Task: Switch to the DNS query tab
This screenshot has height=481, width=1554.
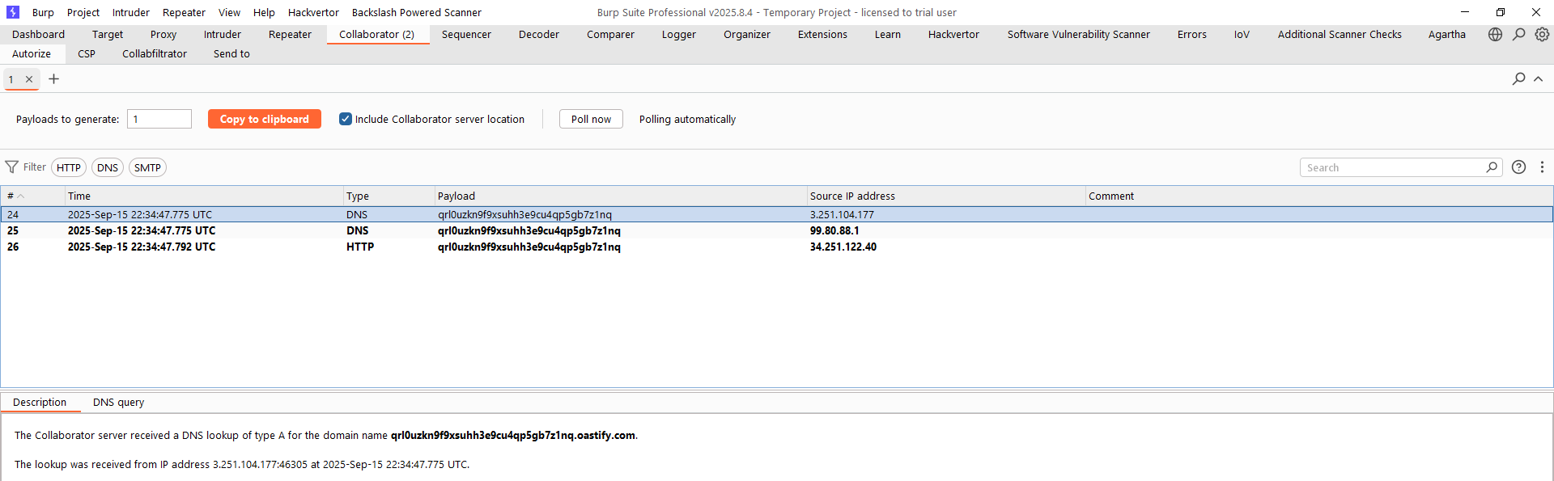Action: [118, 402]
